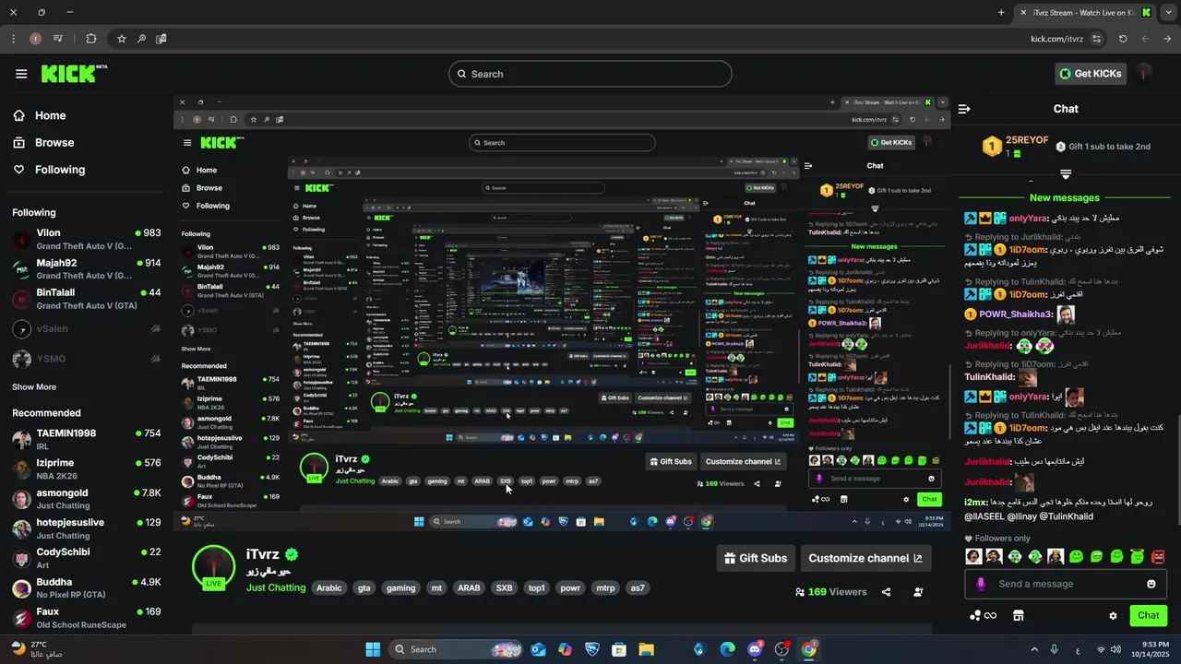Open Vilon channel in Following list
This screenshot has height=664, width=1181.
click(x=86, y=240)
